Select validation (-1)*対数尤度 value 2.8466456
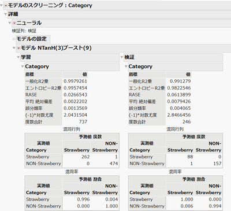This screenshot has width=231, height=211. (179, 115)
